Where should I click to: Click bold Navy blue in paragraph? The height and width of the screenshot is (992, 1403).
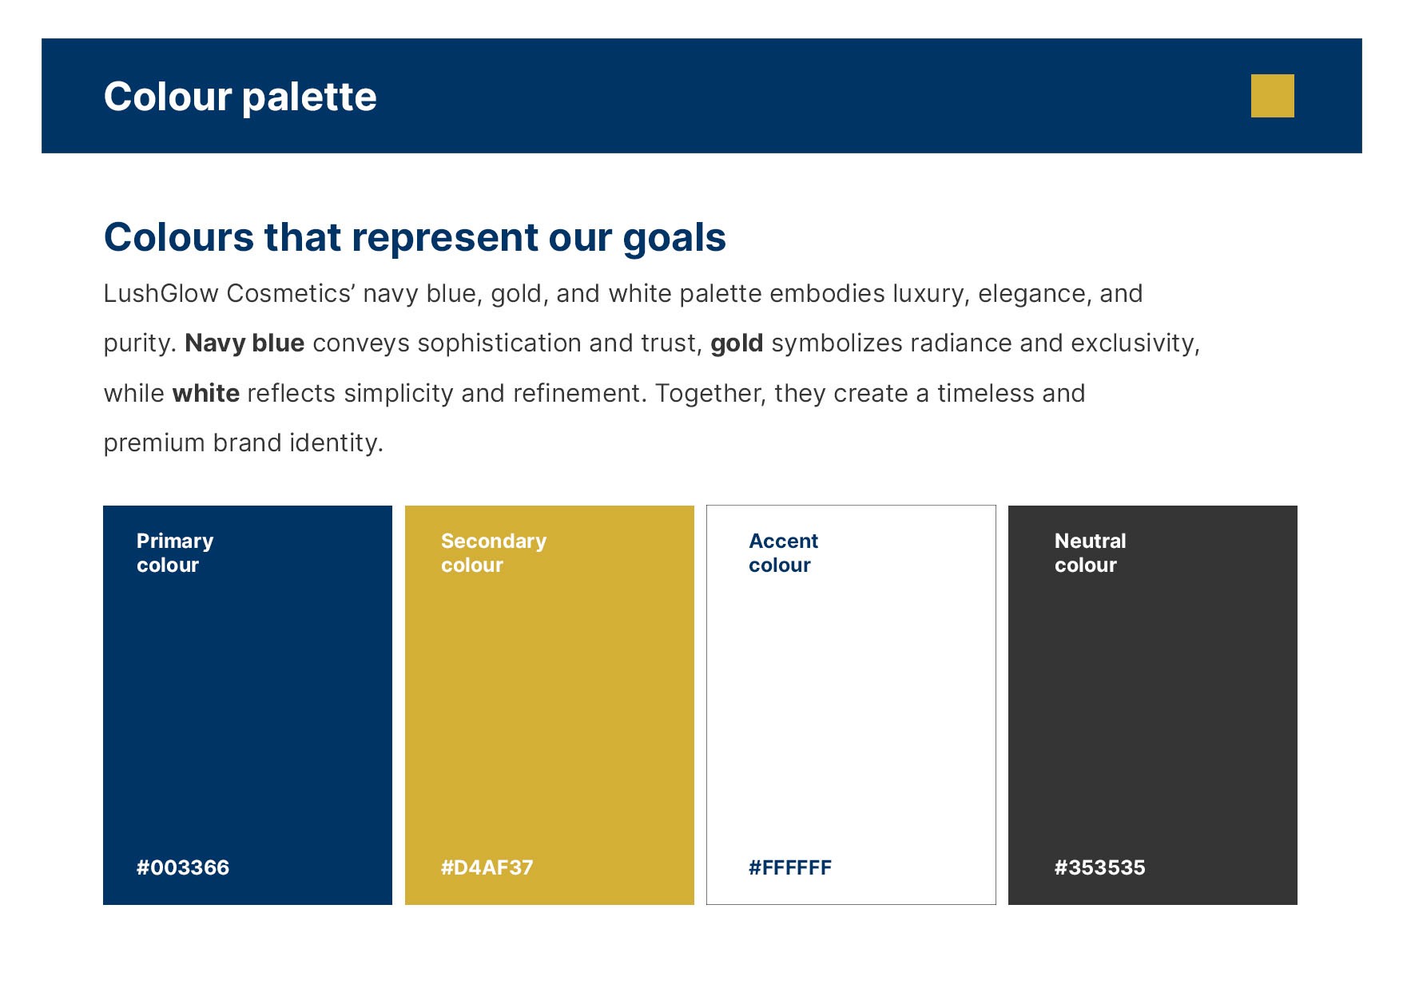click(x=244, y=343)
